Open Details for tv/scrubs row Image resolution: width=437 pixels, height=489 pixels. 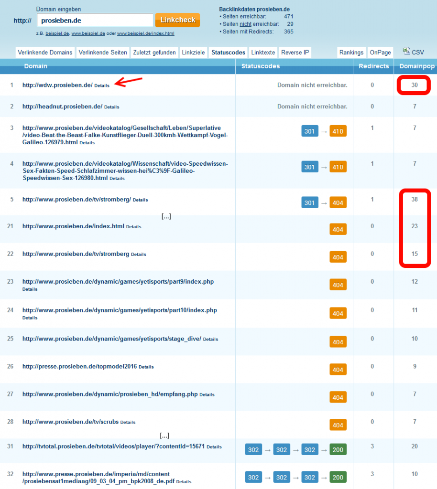(x=128, y=423)
